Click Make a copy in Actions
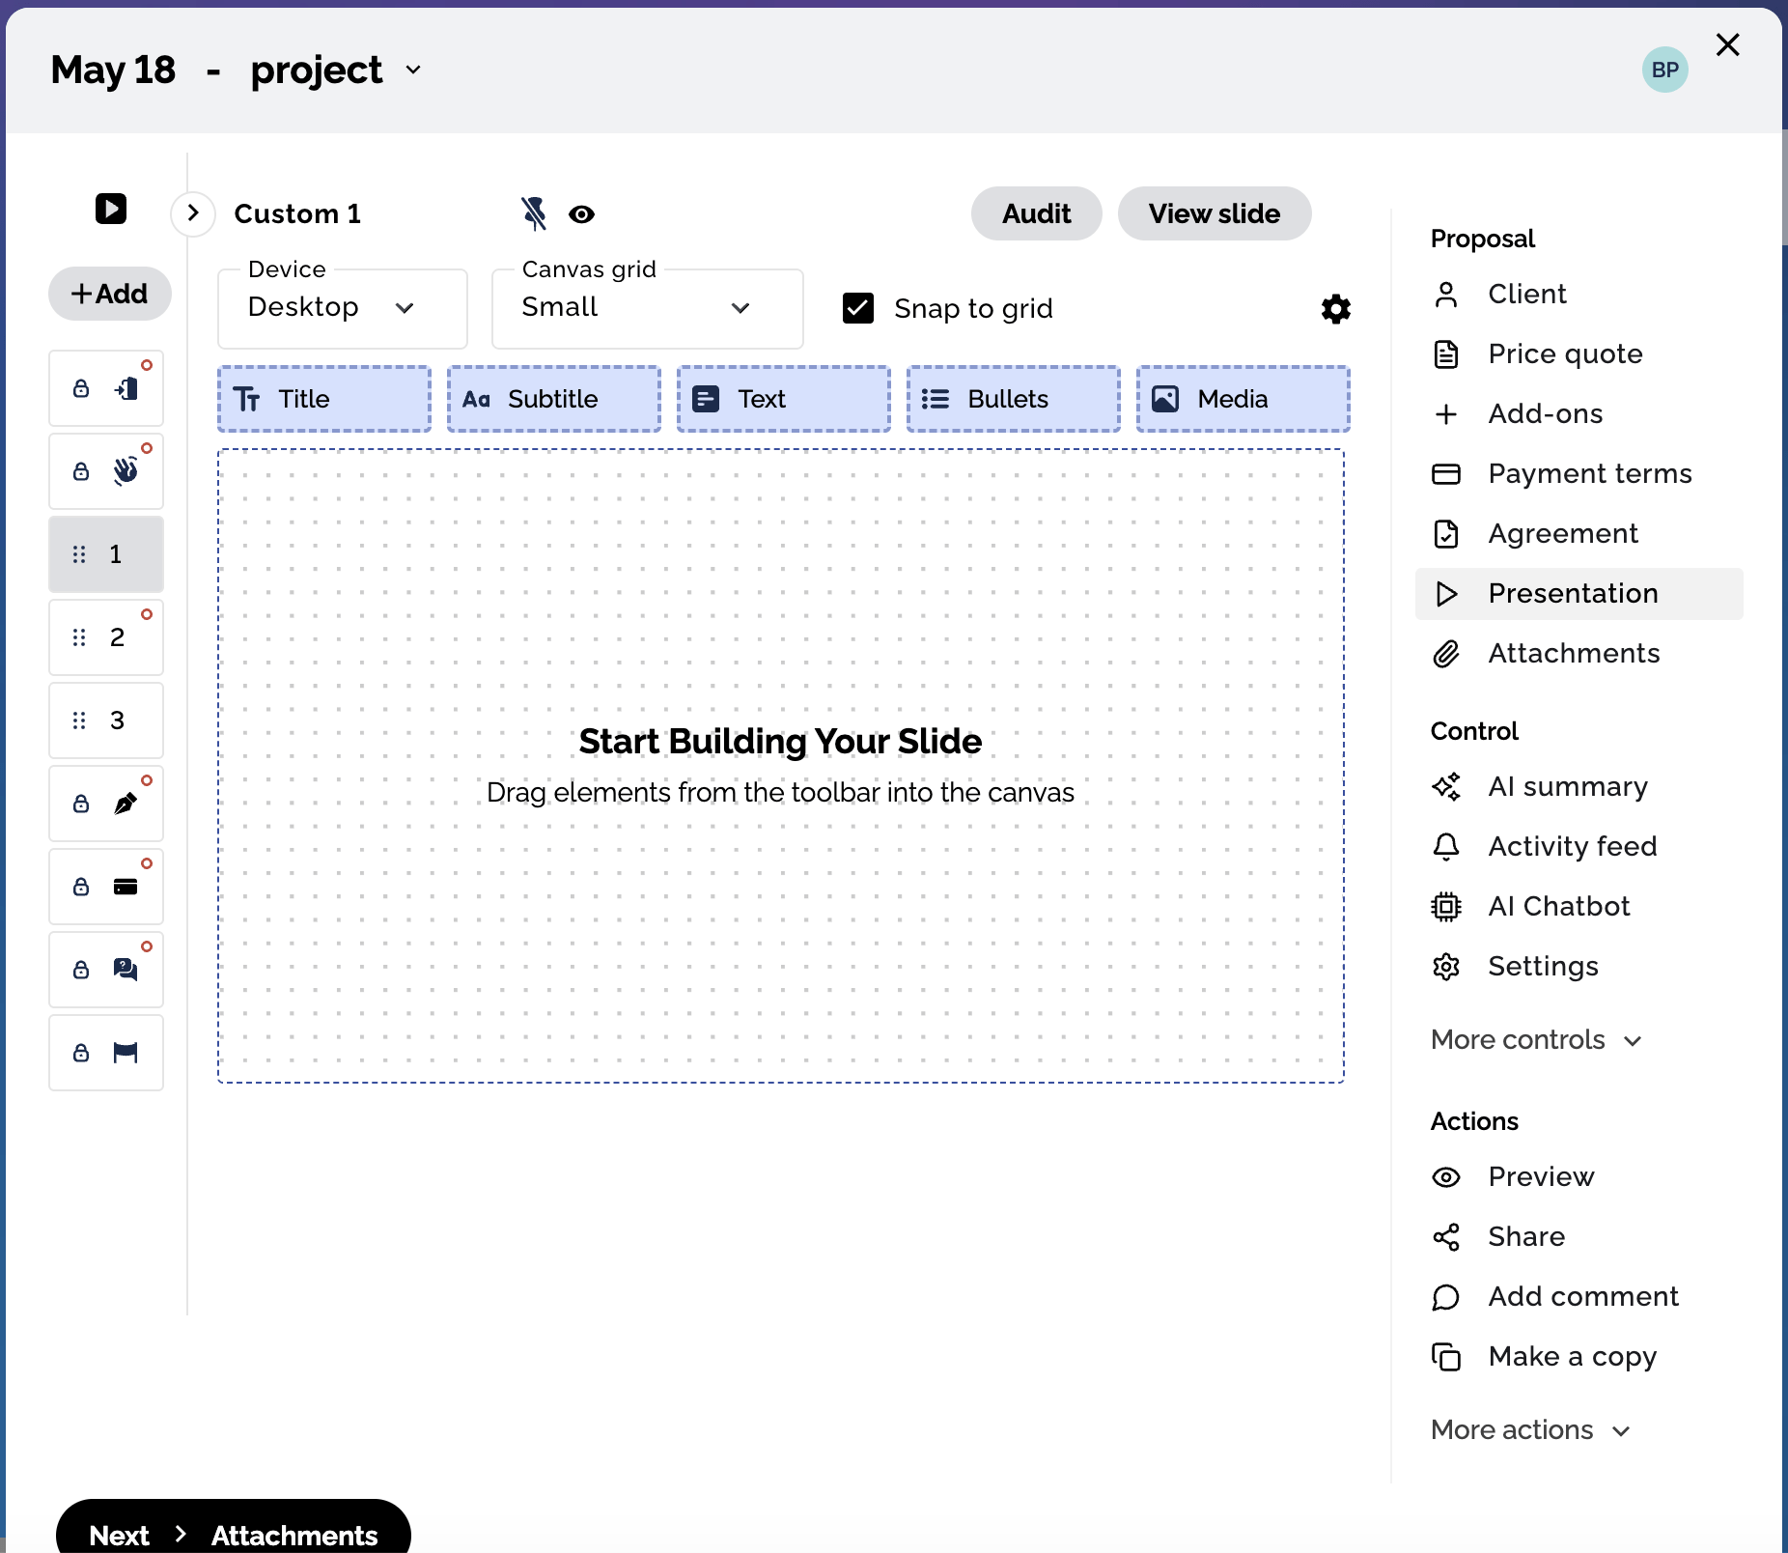Screen dimensions: 1788x1553 (1578, 1356)
